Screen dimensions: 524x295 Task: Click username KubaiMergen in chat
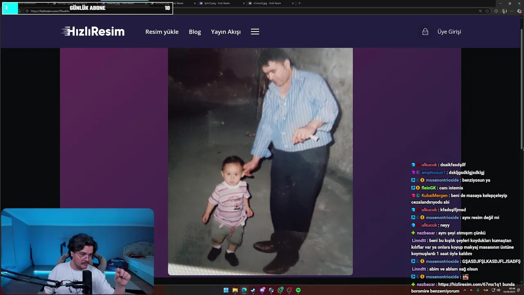[434, 195]
